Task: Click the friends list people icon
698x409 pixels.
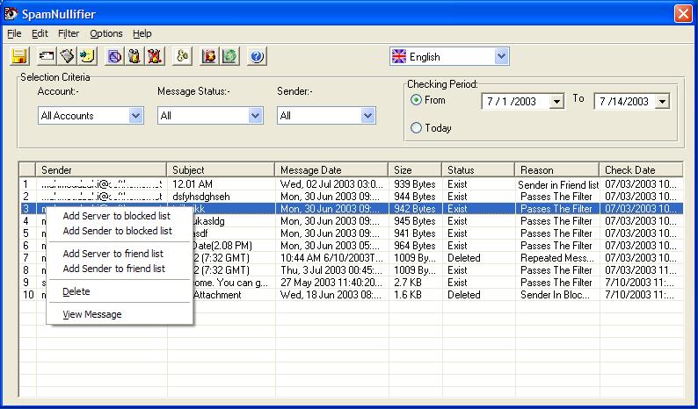Action: point(134,56)
